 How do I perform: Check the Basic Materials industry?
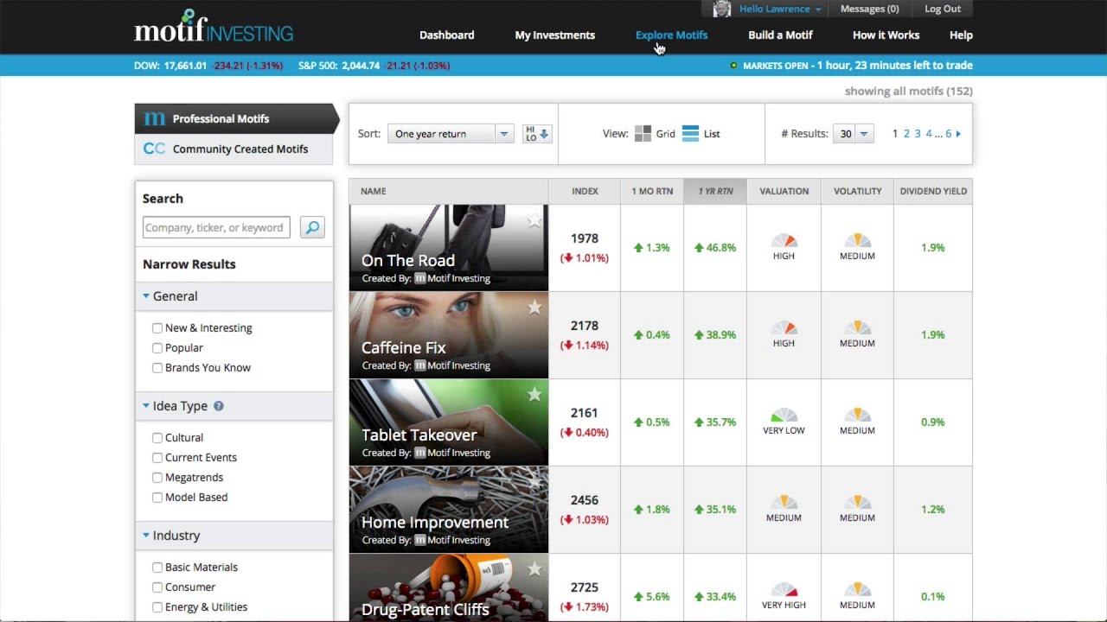pos(157,568)
